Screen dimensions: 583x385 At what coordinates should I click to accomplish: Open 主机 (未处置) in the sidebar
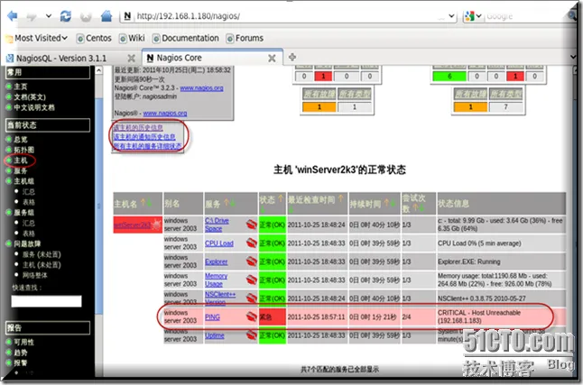[42, 265]
